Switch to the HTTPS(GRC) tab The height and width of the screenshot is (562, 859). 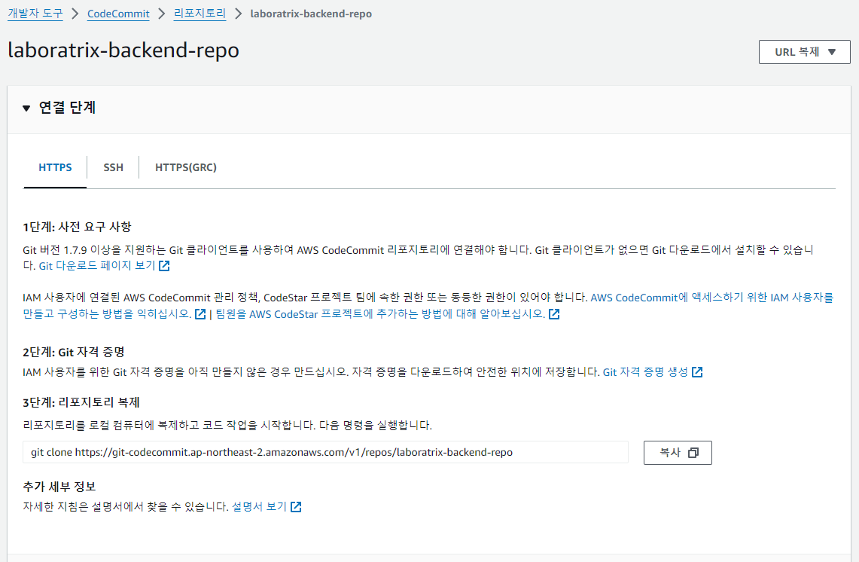(186, 167)
